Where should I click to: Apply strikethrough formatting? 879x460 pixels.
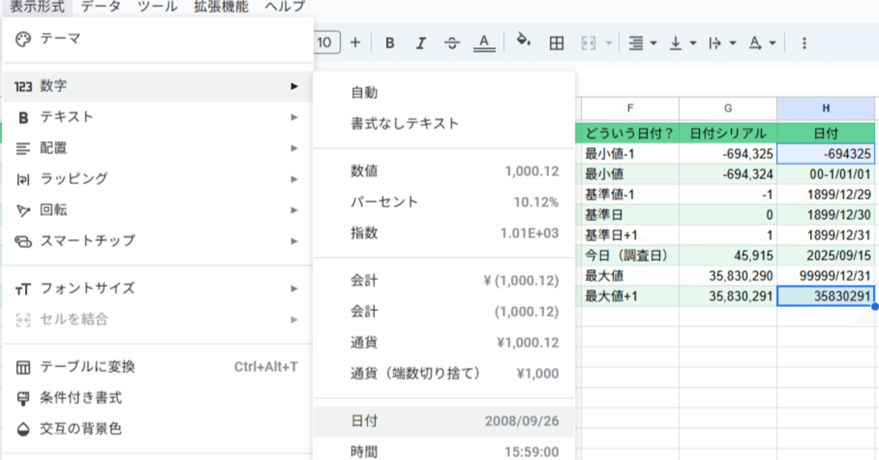451,43
